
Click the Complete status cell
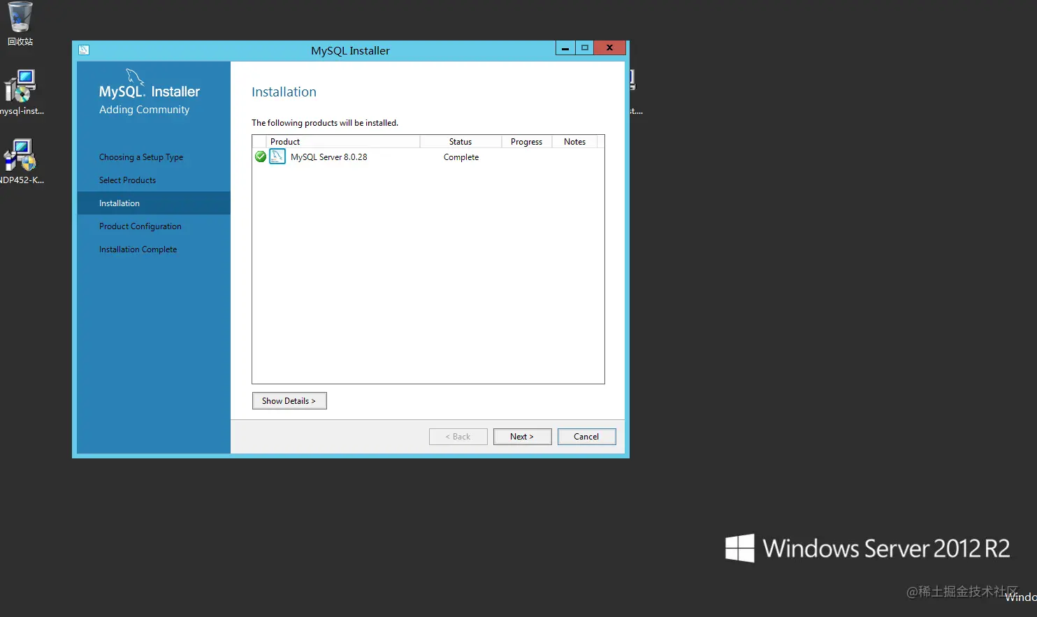(x=461, y=157)
